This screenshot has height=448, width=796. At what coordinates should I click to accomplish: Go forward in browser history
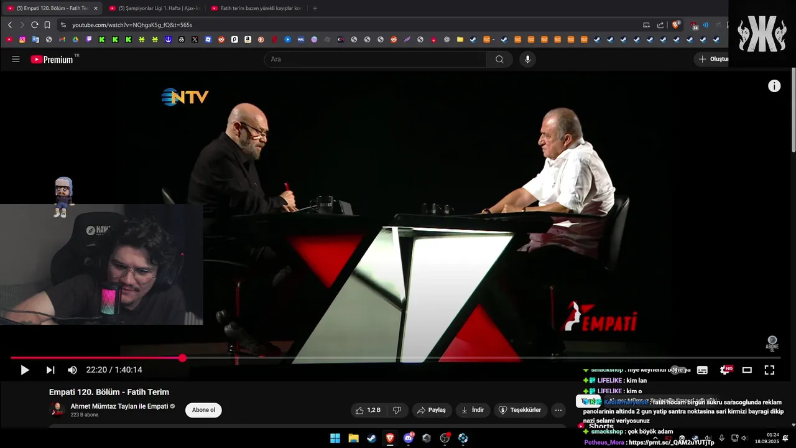pos(22,25)
